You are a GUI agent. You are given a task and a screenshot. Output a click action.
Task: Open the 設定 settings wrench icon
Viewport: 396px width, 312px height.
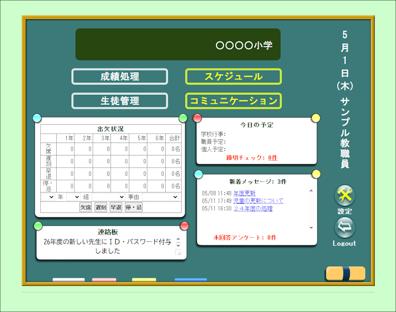(x=344, y=196)
